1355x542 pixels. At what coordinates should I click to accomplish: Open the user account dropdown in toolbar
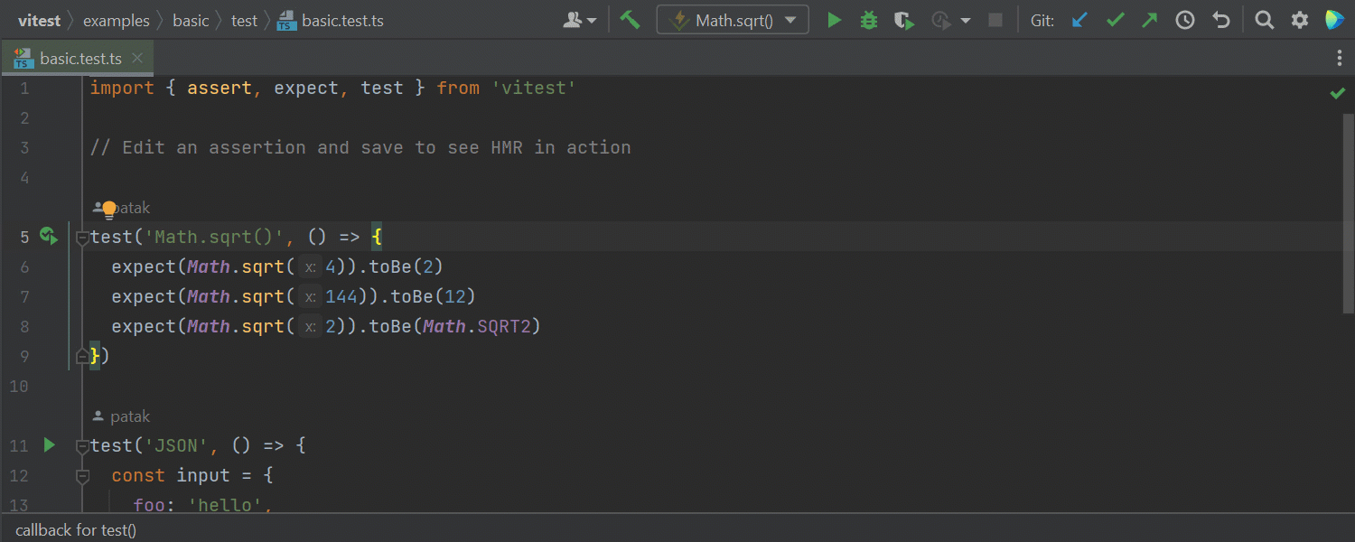click(580, 20)
